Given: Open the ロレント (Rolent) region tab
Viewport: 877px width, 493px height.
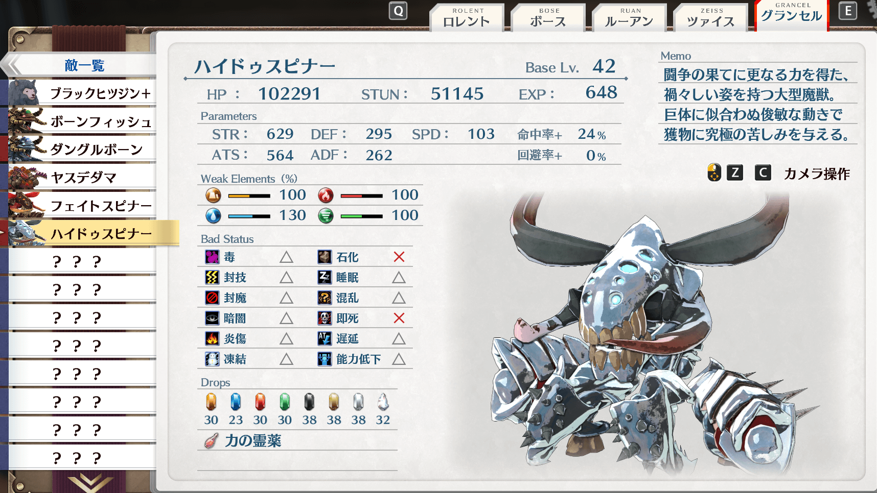Looking at the screenshot, I should [467, 18].
